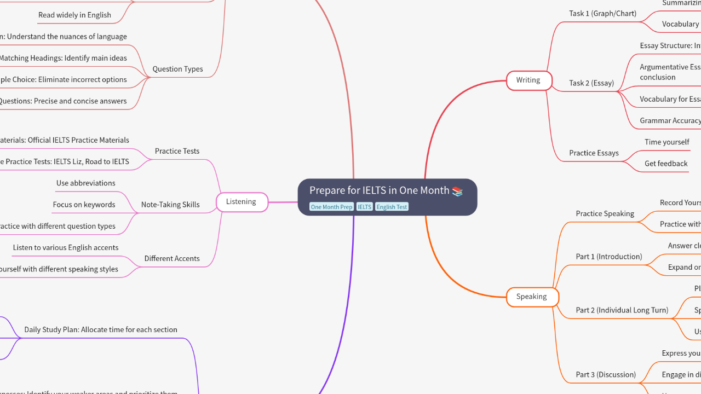
Task: Click 'Vocabulary for Essa' node under Task 2
Action: pos(670,99)
